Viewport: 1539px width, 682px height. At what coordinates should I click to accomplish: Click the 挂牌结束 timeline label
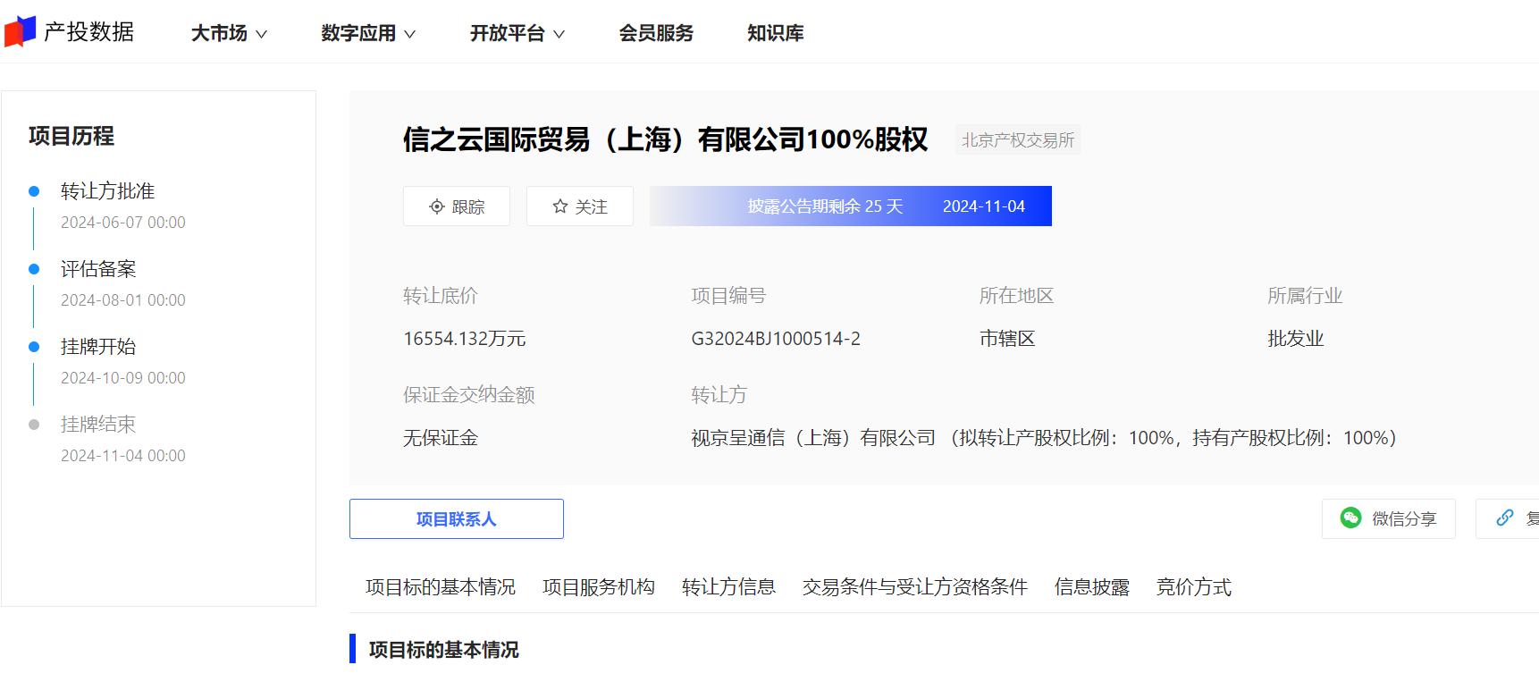pyautogui.click(x=98, y=425)
